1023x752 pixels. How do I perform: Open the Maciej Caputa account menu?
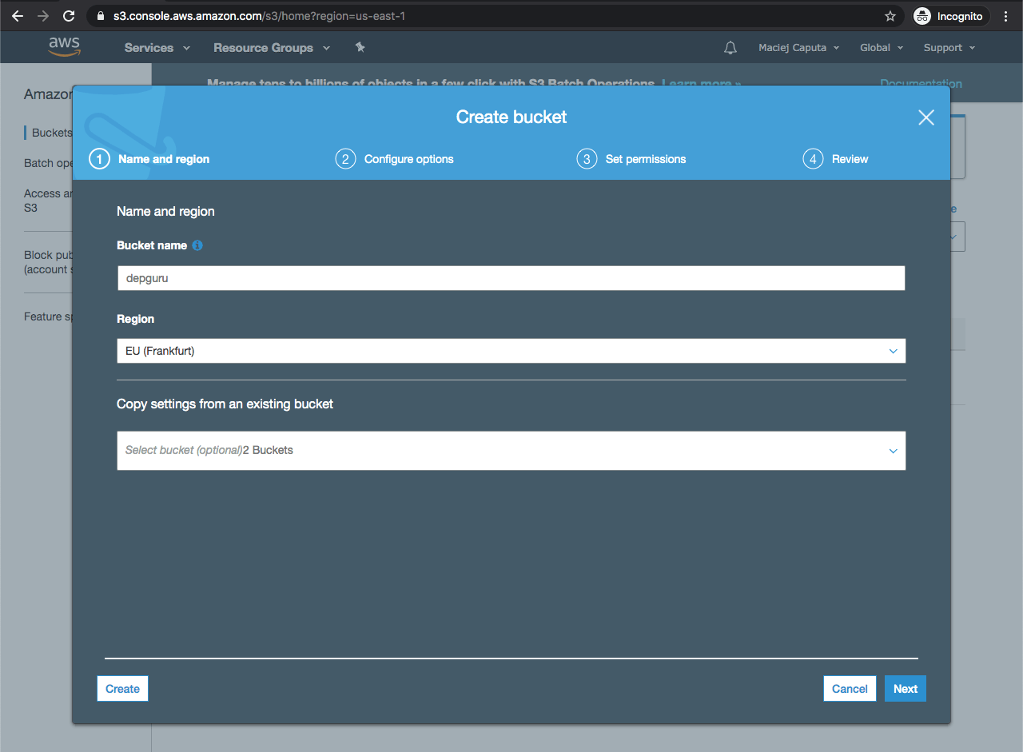[x=798, y=48]
